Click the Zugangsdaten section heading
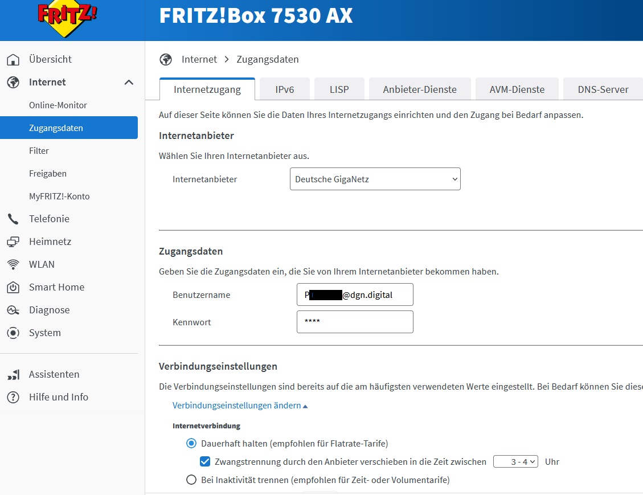 (x=191, y=251)
